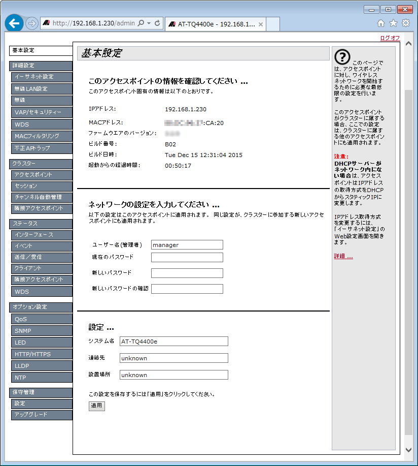Open the 無線 menu item
Image resolution: width=418 pixels, height=466 pixels.
[x=42, y=100]
